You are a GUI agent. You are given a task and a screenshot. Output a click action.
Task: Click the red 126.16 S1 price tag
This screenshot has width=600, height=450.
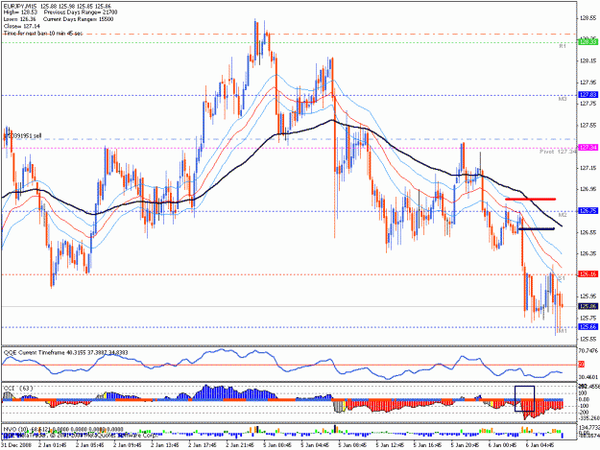(x=588, y=274)
